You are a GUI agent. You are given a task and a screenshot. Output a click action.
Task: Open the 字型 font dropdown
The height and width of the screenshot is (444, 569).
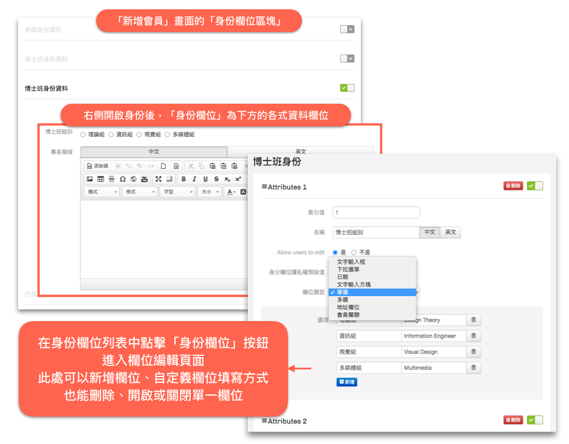click(177, 192)
